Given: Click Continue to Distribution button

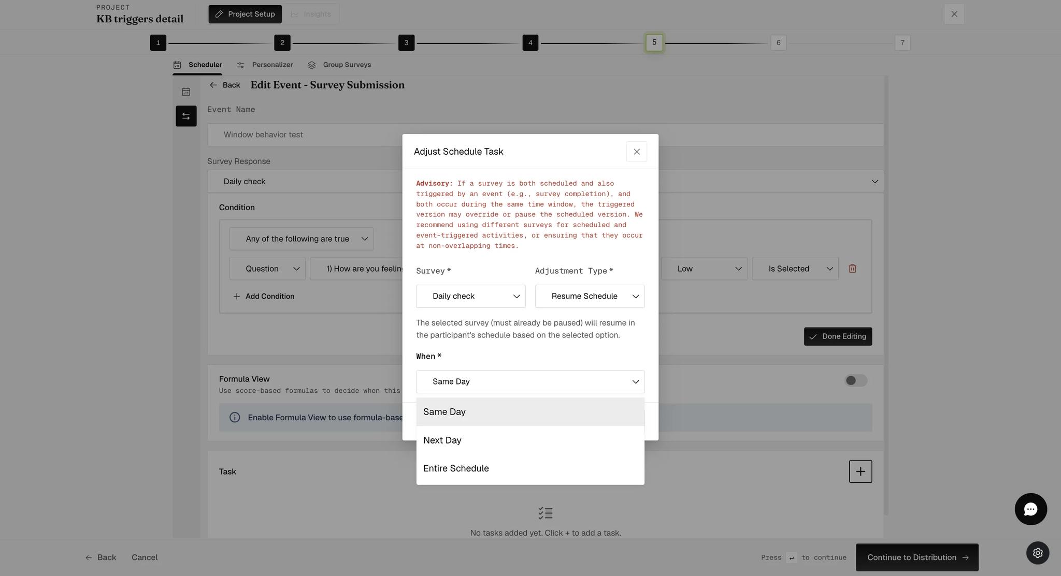Looking at the screenshot, I should pyautogui.click(x=917, y=557).
